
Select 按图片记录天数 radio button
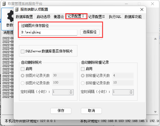pos(22,75)
